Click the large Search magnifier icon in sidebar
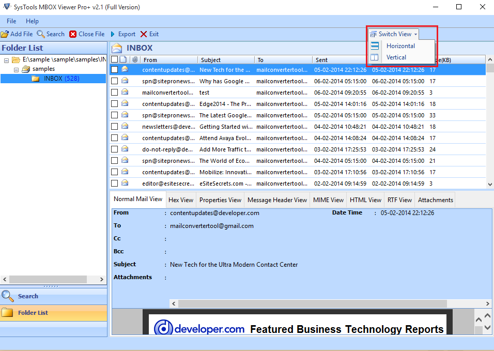 [8, 296]
